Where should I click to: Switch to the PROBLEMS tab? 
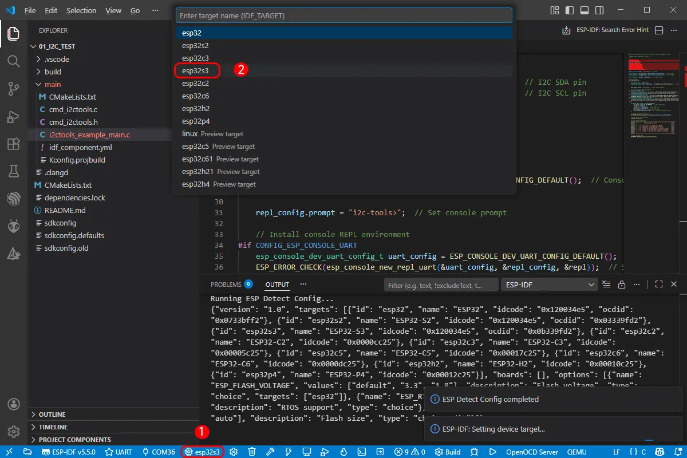225,285
